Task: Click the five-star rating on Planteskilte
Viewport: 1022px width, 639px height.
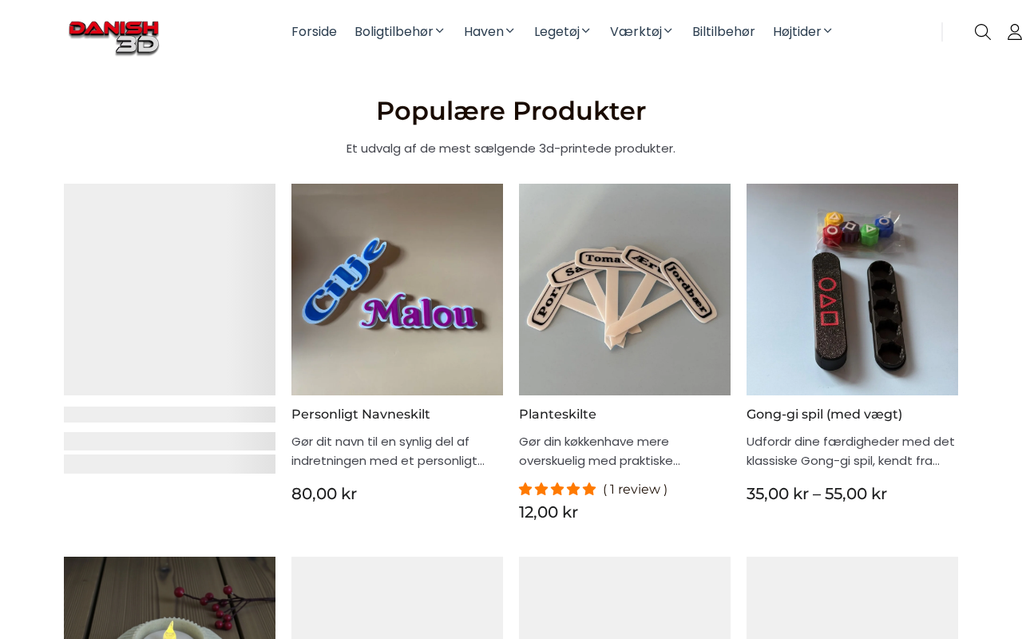Action: [x=557, y=489]
